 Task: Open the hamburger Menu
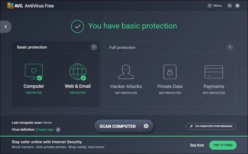[x=215, y=6]
